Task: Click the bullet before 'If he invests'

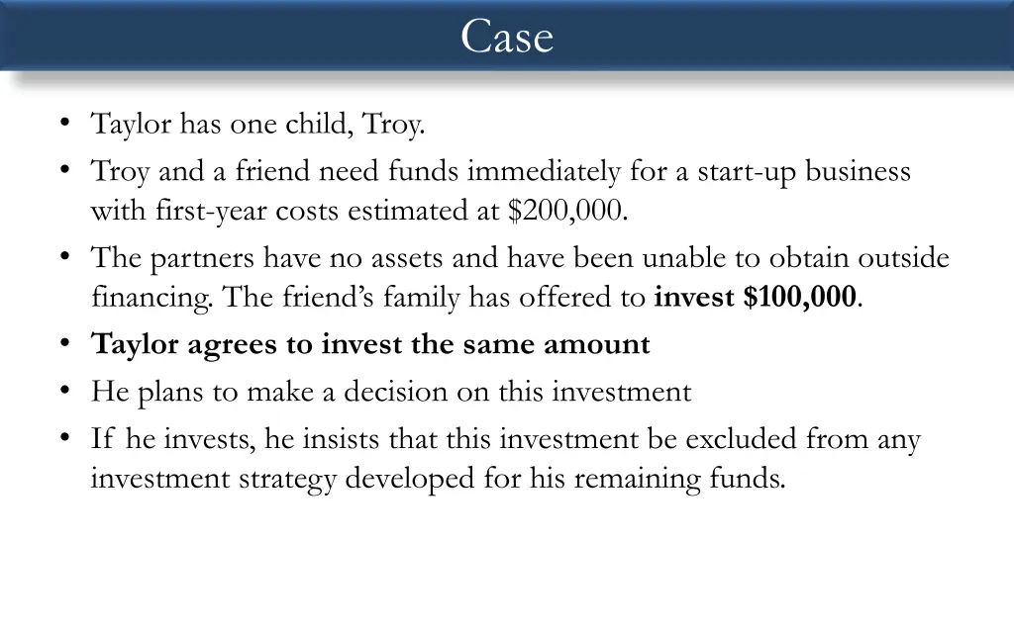Action: coord(64,438)
